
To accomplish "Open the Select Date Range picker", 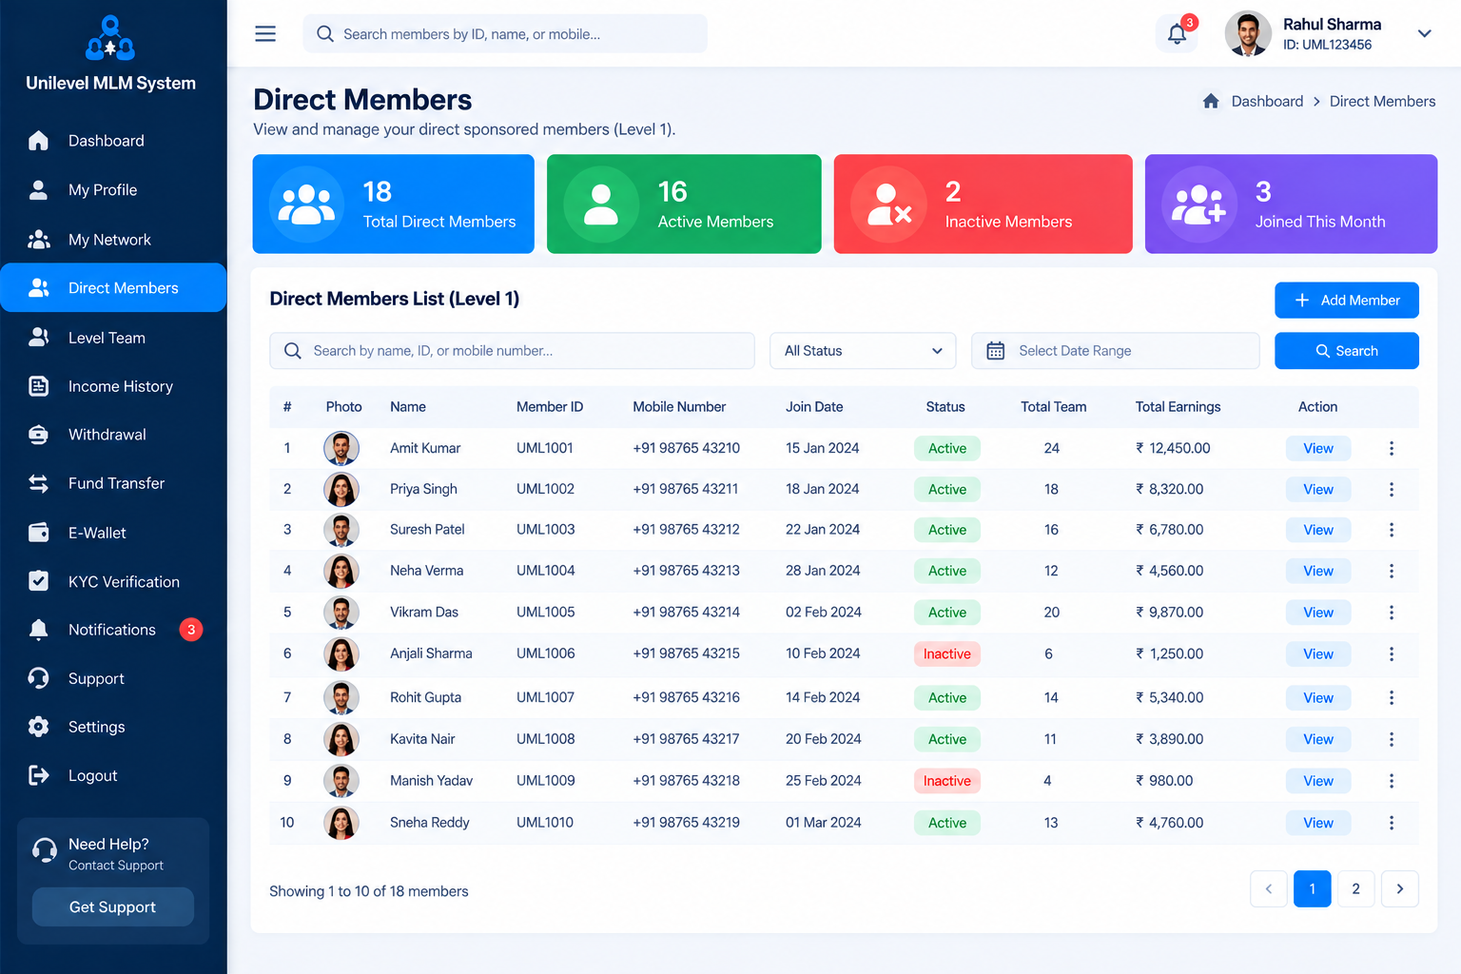I will click(1116, 351).
